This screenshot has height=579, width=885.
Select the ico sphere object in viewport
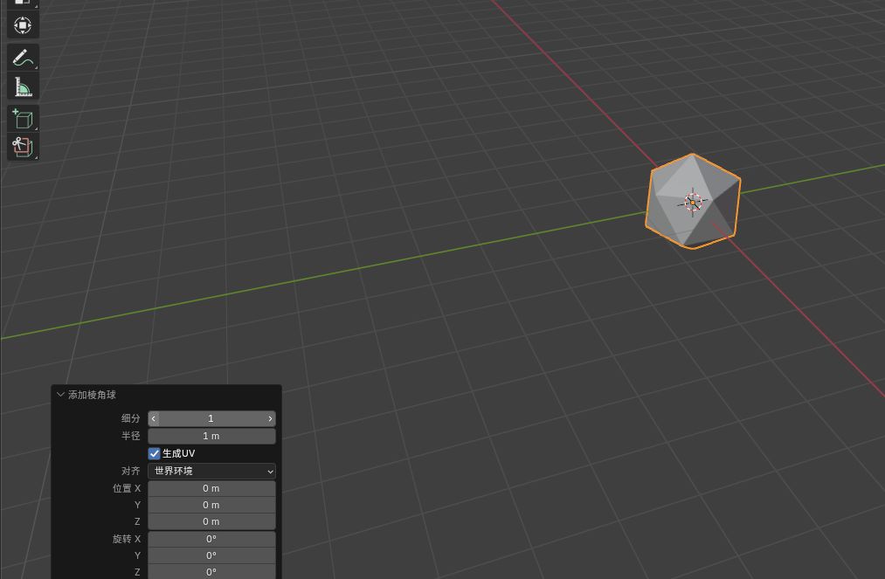693,201
